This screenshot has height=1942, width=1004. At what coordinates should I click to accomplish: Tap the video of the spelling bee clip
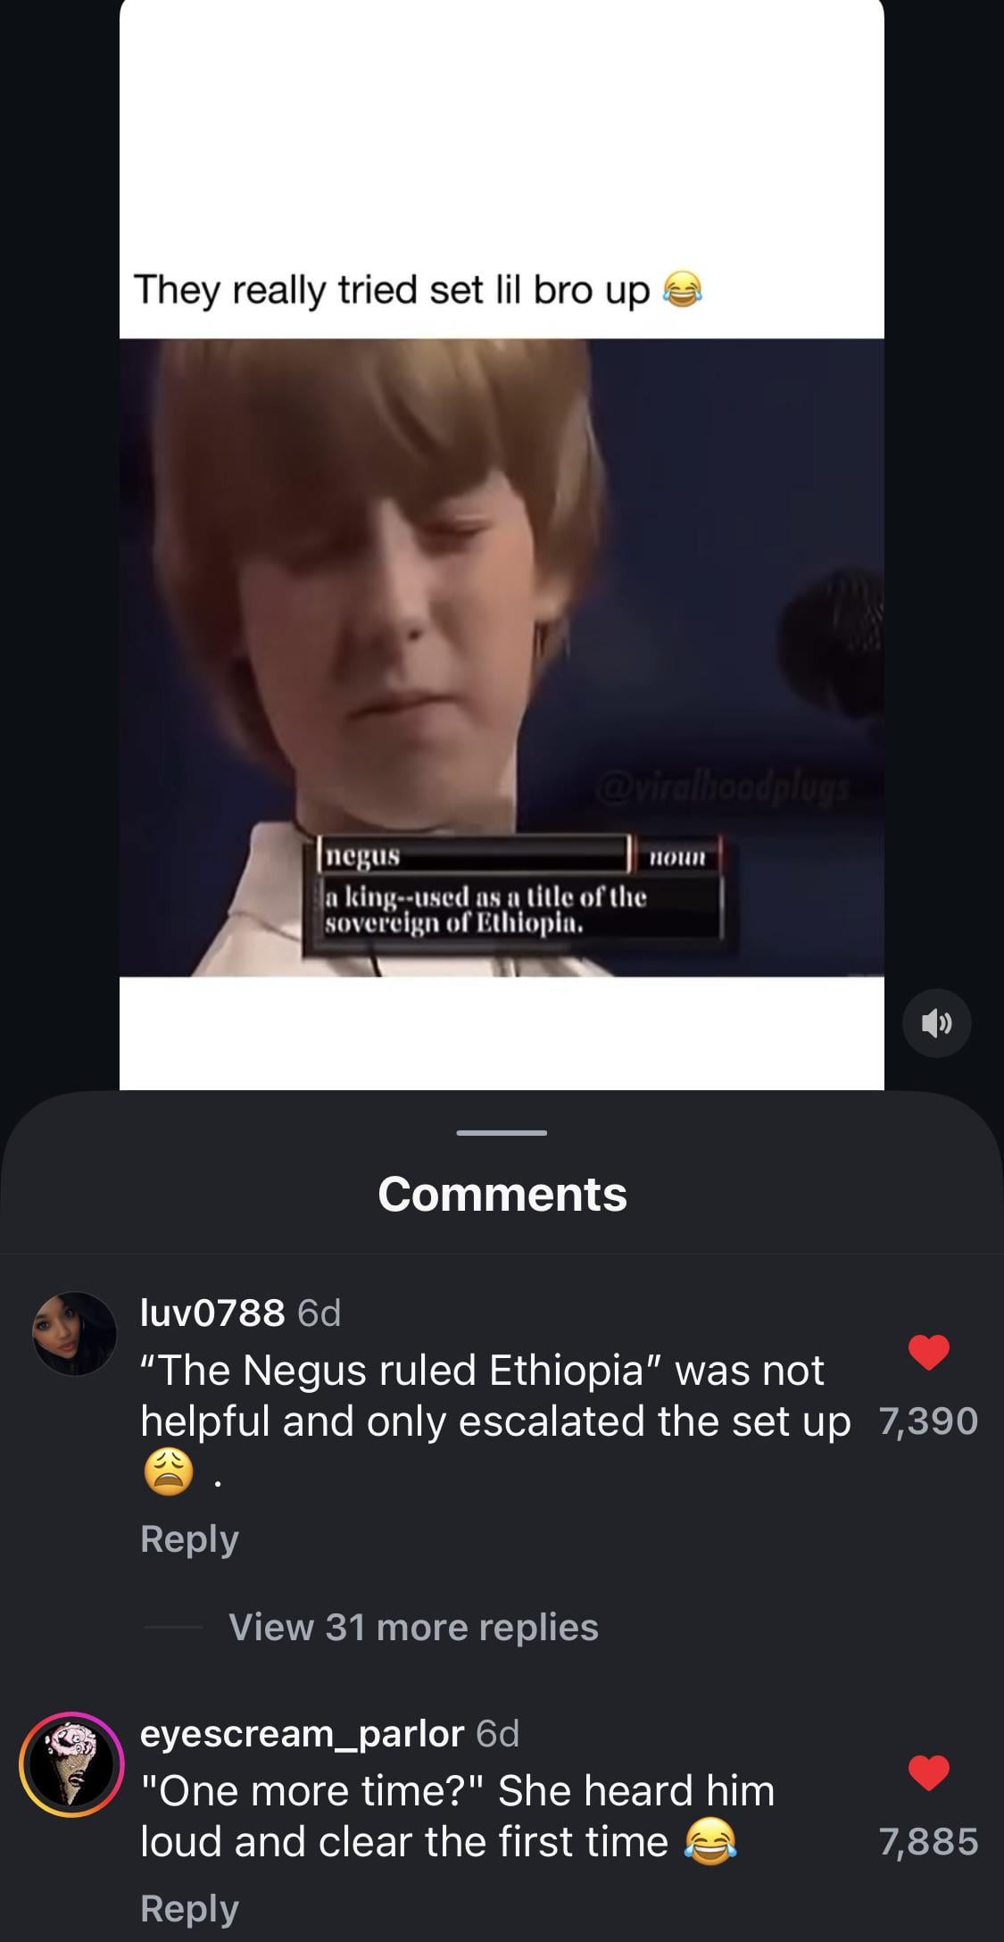click(502, 657)
